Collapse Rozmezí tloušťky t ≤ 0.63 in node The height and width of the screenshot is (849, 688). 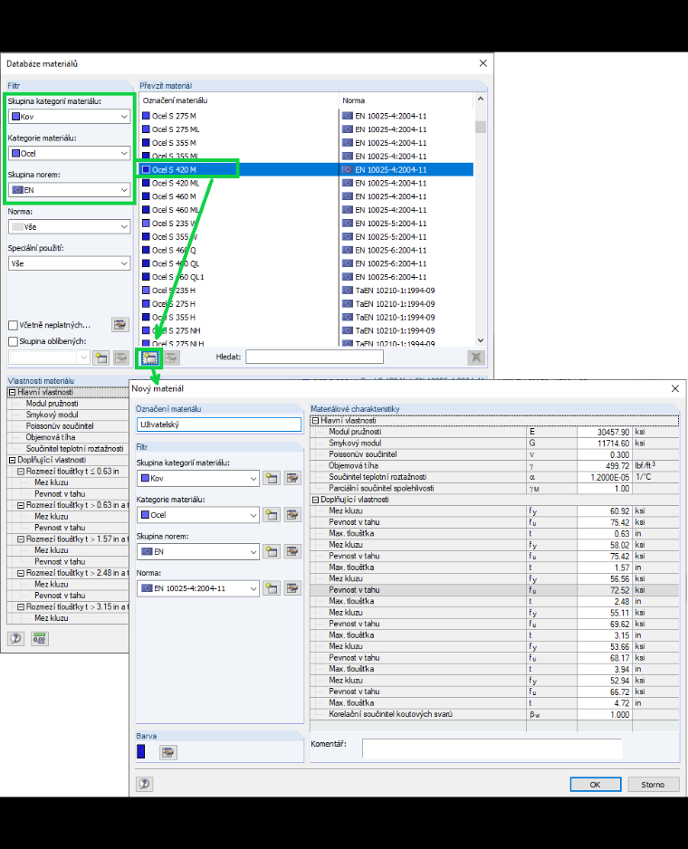pyautogui.click(x=21, y=472)
